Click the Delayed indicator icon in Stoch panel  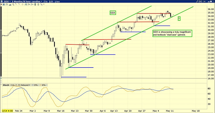(30, 85)
